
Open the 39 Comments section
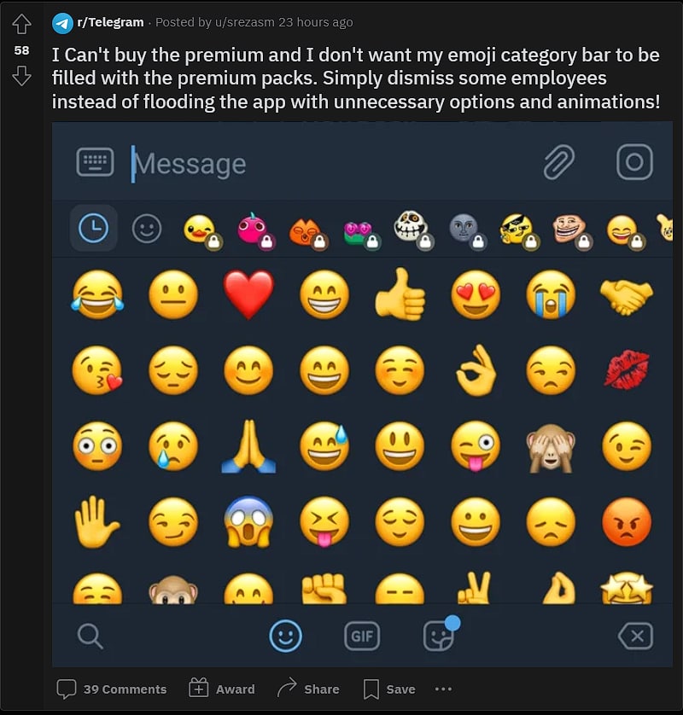click(112, 689)
